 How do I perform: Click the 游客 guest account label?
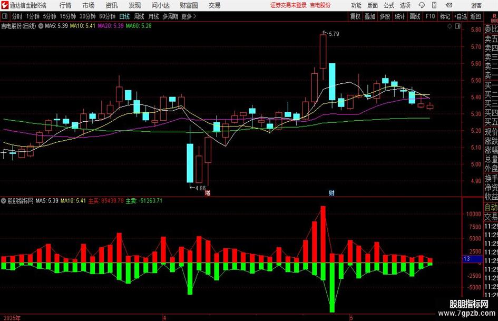pos(476,5)
